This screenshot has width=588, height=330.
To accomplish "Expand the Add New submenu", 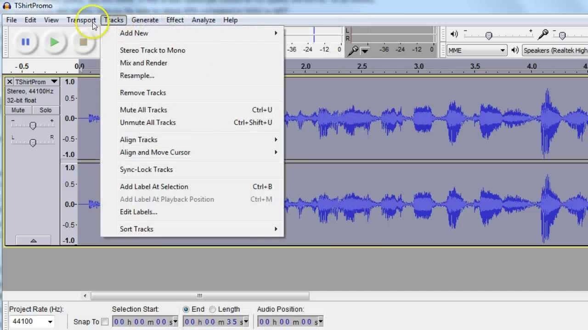I will [x=192, y=33].
